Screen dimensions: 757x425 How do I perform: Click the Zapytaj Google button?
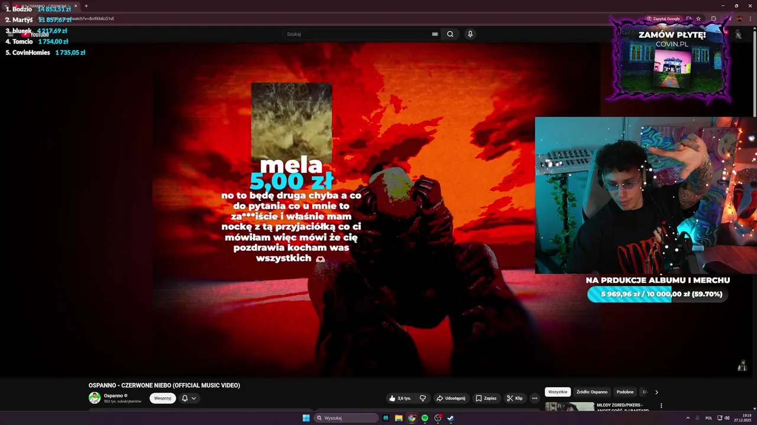(x=663, y=18)
